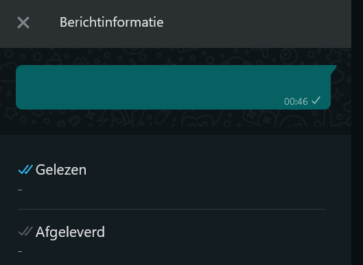Viewport: 363px width, 265px height.
Task: Click the 00:46 message timestamp
Action: [296, 101]
